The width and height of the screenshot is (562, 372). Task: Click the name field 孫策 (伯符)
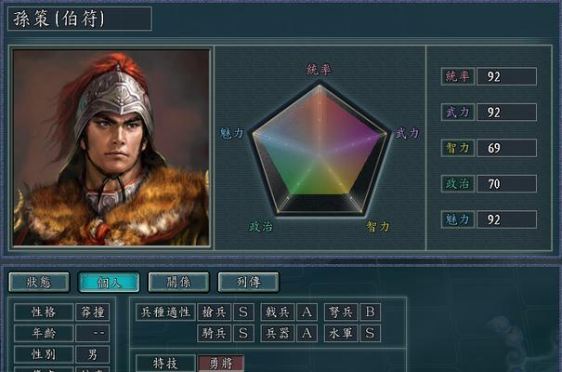(x=80, y=19)
